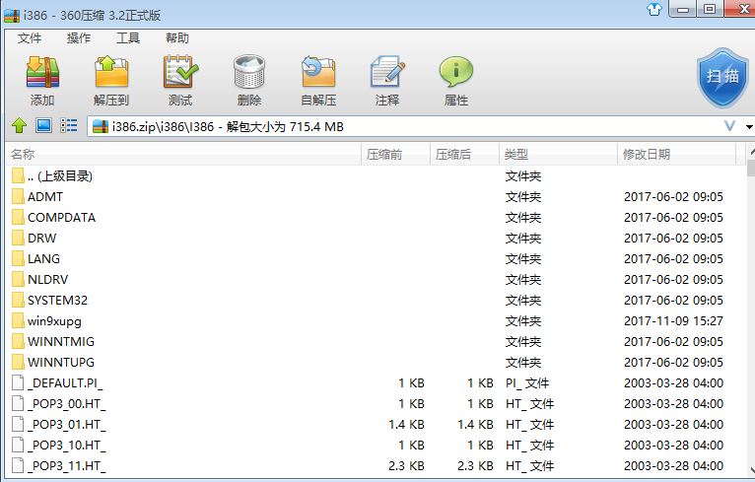The height and width of the screenshot is (482, 755).
Task: Click the LANG folder icon
Action: point(18,258)
